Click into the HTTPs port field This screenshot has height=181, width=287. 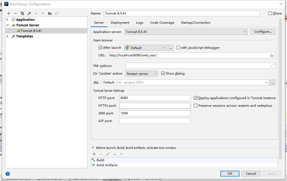[x=155, y=106]
